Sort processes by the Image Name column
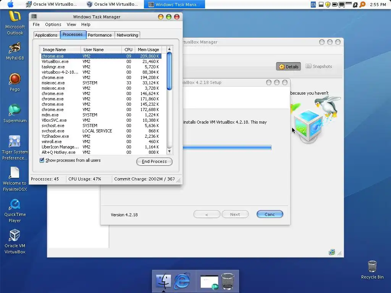This screenshot has width=391, height=293. coord(60,50)
